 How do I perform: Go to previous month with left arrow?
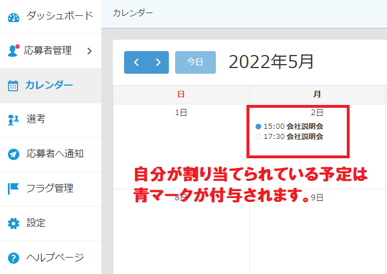tap(135, 62)
